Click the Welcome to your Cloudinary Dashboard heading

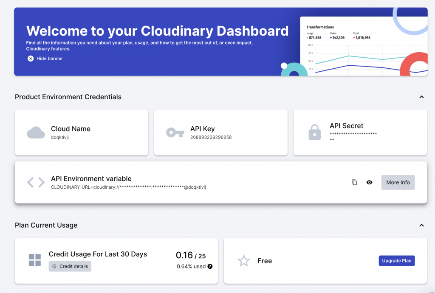tap(157, 31)
